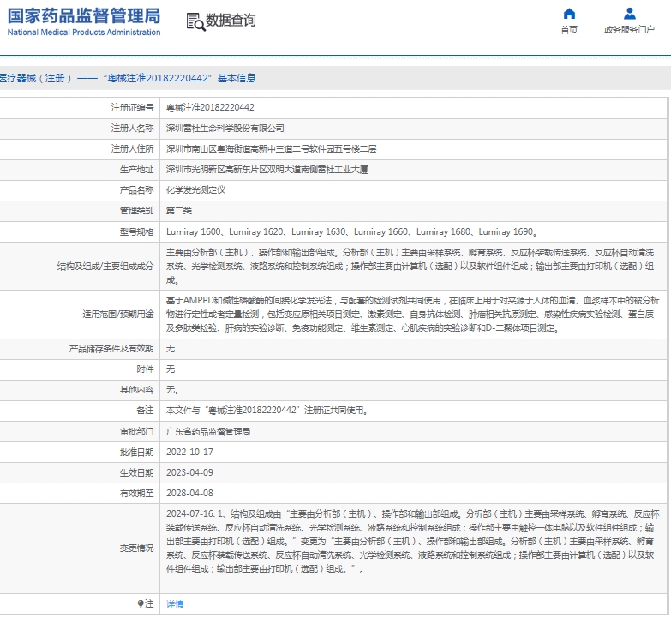Screen dimensions: 671x618
Task: Click the 管理类别 label
Action: click(x=136, y=211)
